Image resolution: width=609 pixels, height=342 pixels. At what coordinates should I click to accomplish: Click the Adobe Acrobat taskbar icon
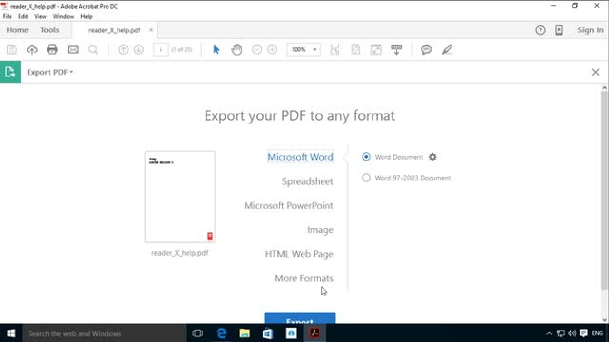point(314,333)
